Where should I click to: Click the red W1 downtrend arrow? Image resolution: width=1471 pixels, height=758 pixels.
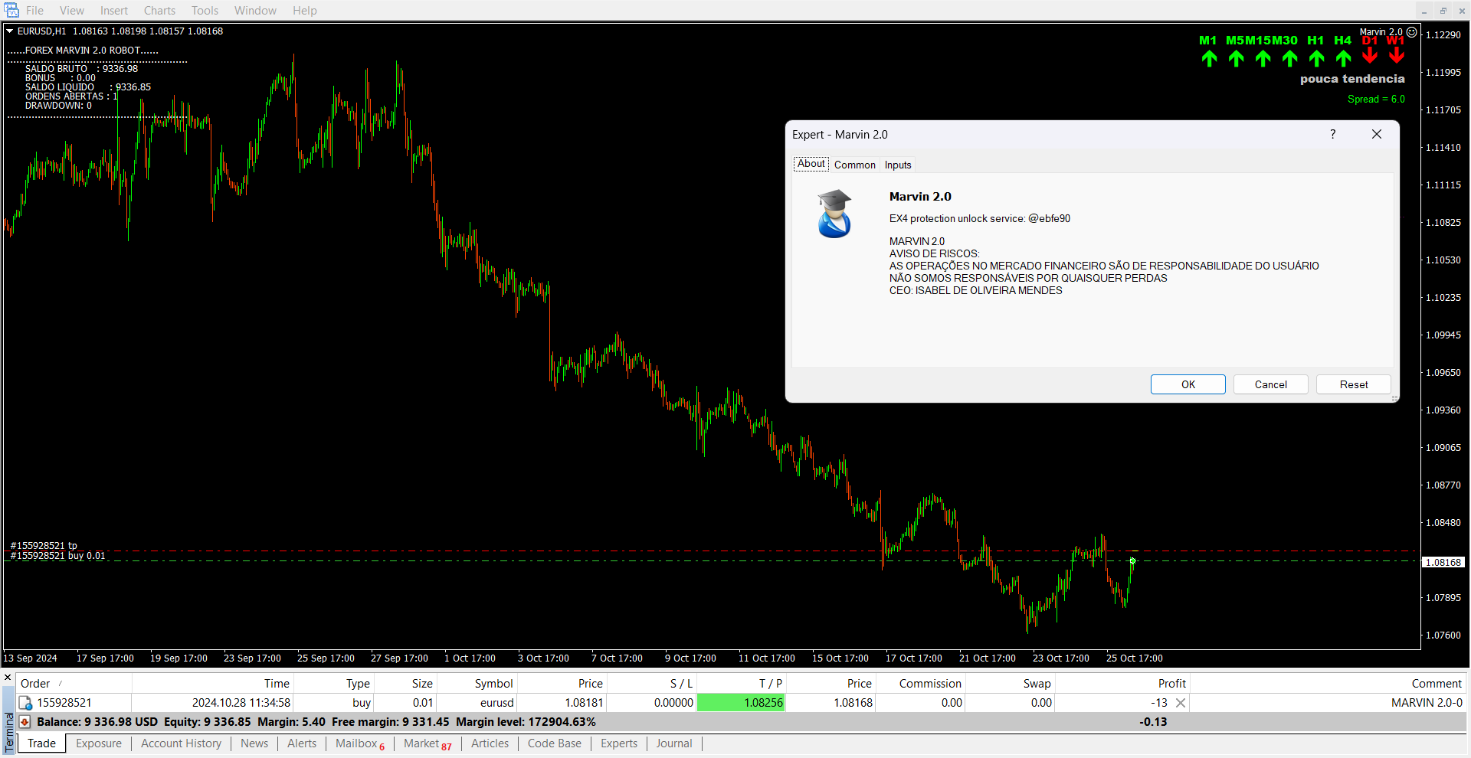click(x=1397, y=56)
